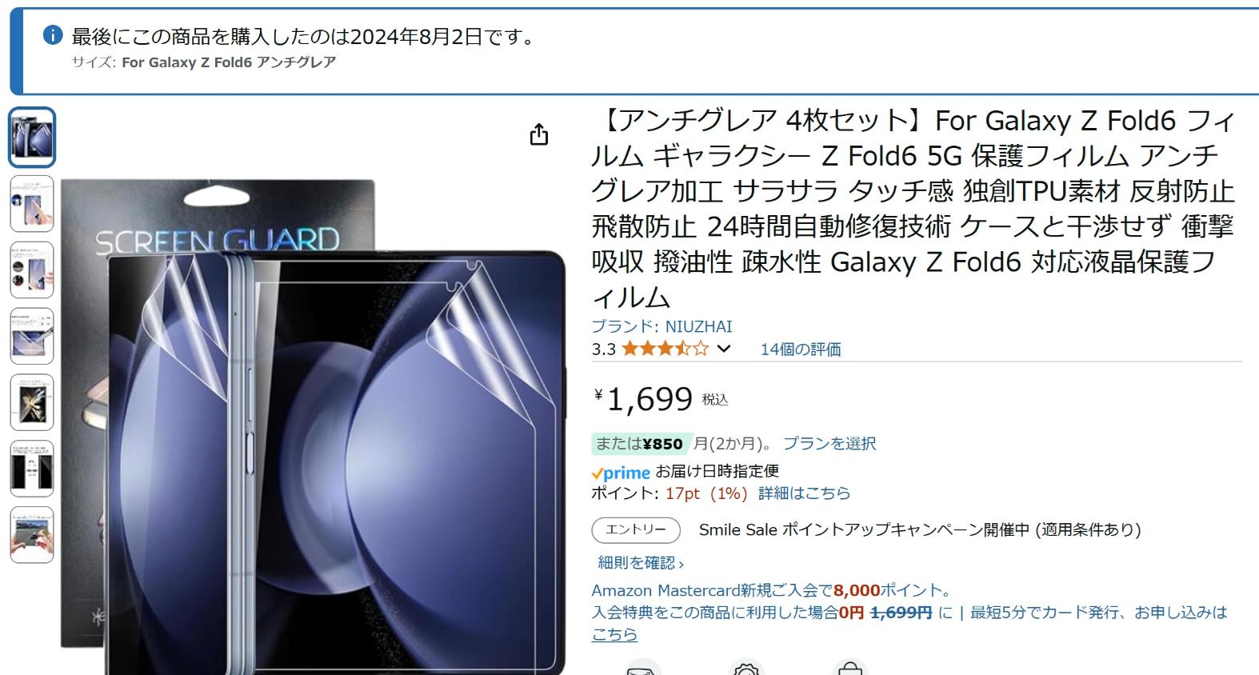Expand 細則を確認 details
The height and width of the screenshot is (675, 1259).
tap(641, 563)
